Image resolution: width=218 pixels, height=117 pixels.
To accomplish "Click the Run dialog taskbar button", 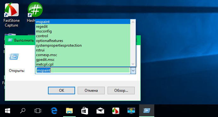I will click(x=147, y=111).
